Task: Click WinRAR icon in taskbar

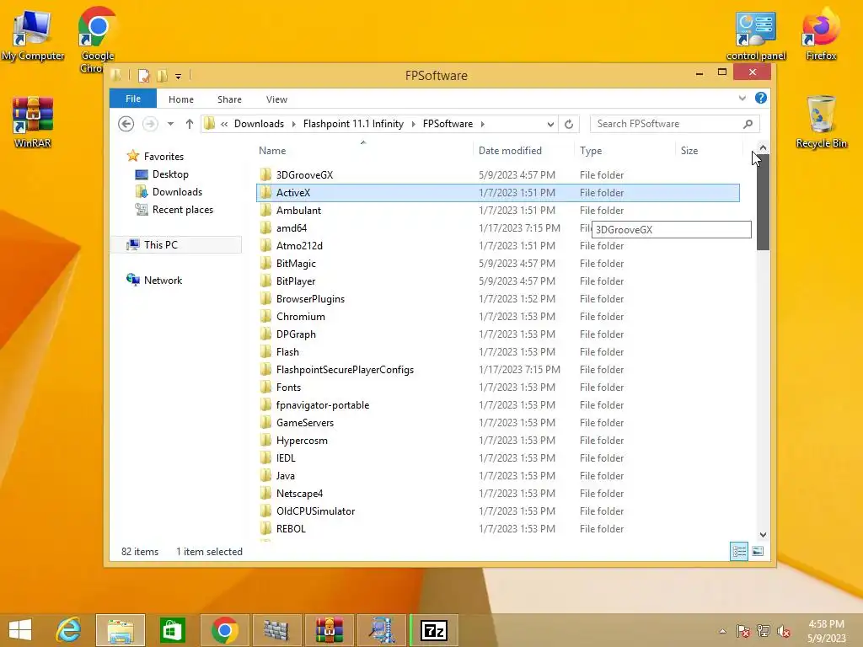Action: coord(330,630)
